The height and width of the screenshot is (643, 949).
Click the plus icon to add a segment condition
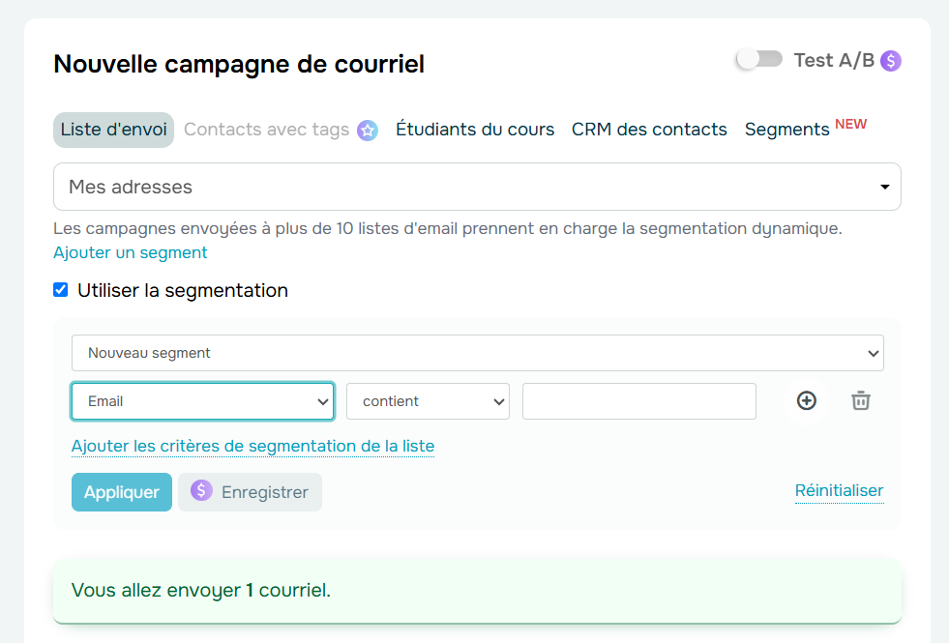(x=807, y=400)
